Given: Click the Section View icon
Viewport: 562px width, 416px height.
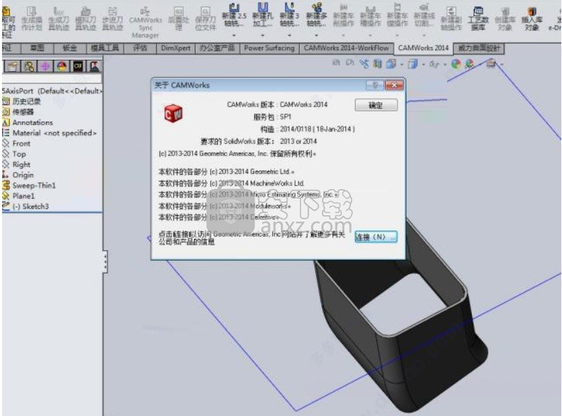Looking at the screenshot, I should coord(378,64).
